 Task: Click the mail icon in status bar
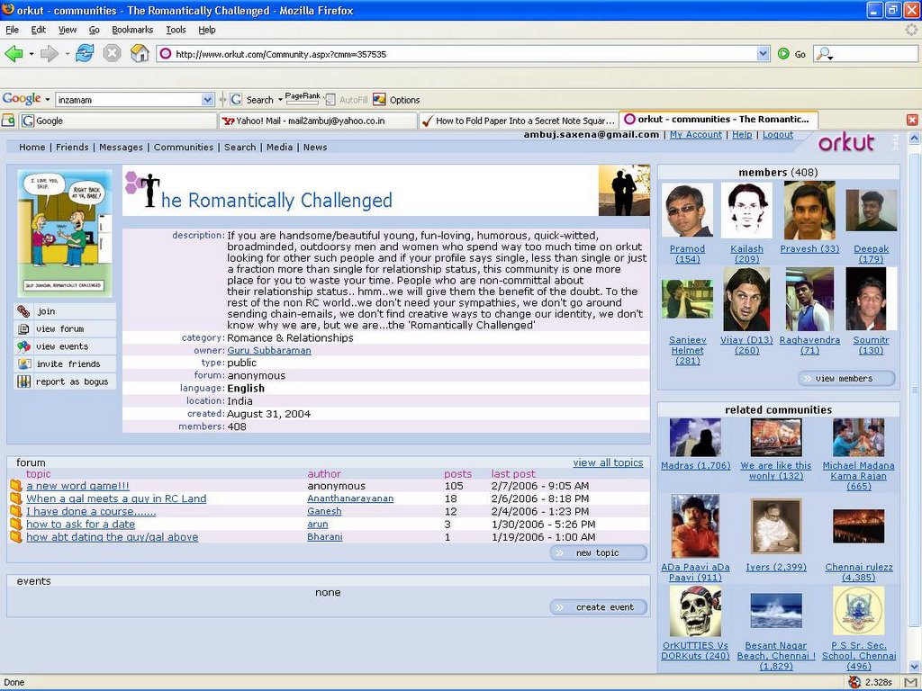point(911,682)
